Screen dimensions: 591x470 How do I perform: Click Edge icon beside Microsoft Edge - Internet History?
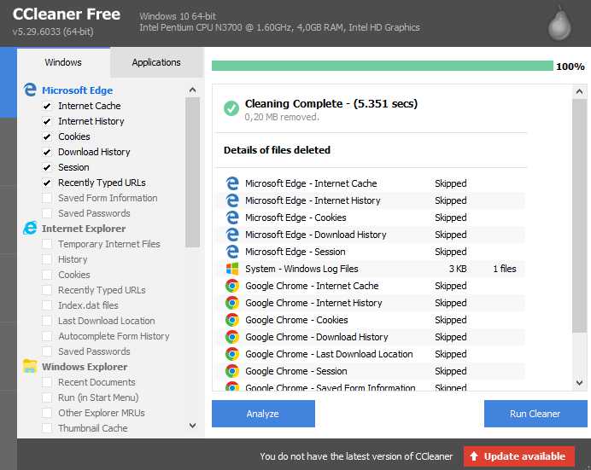[x=232, y=200]
